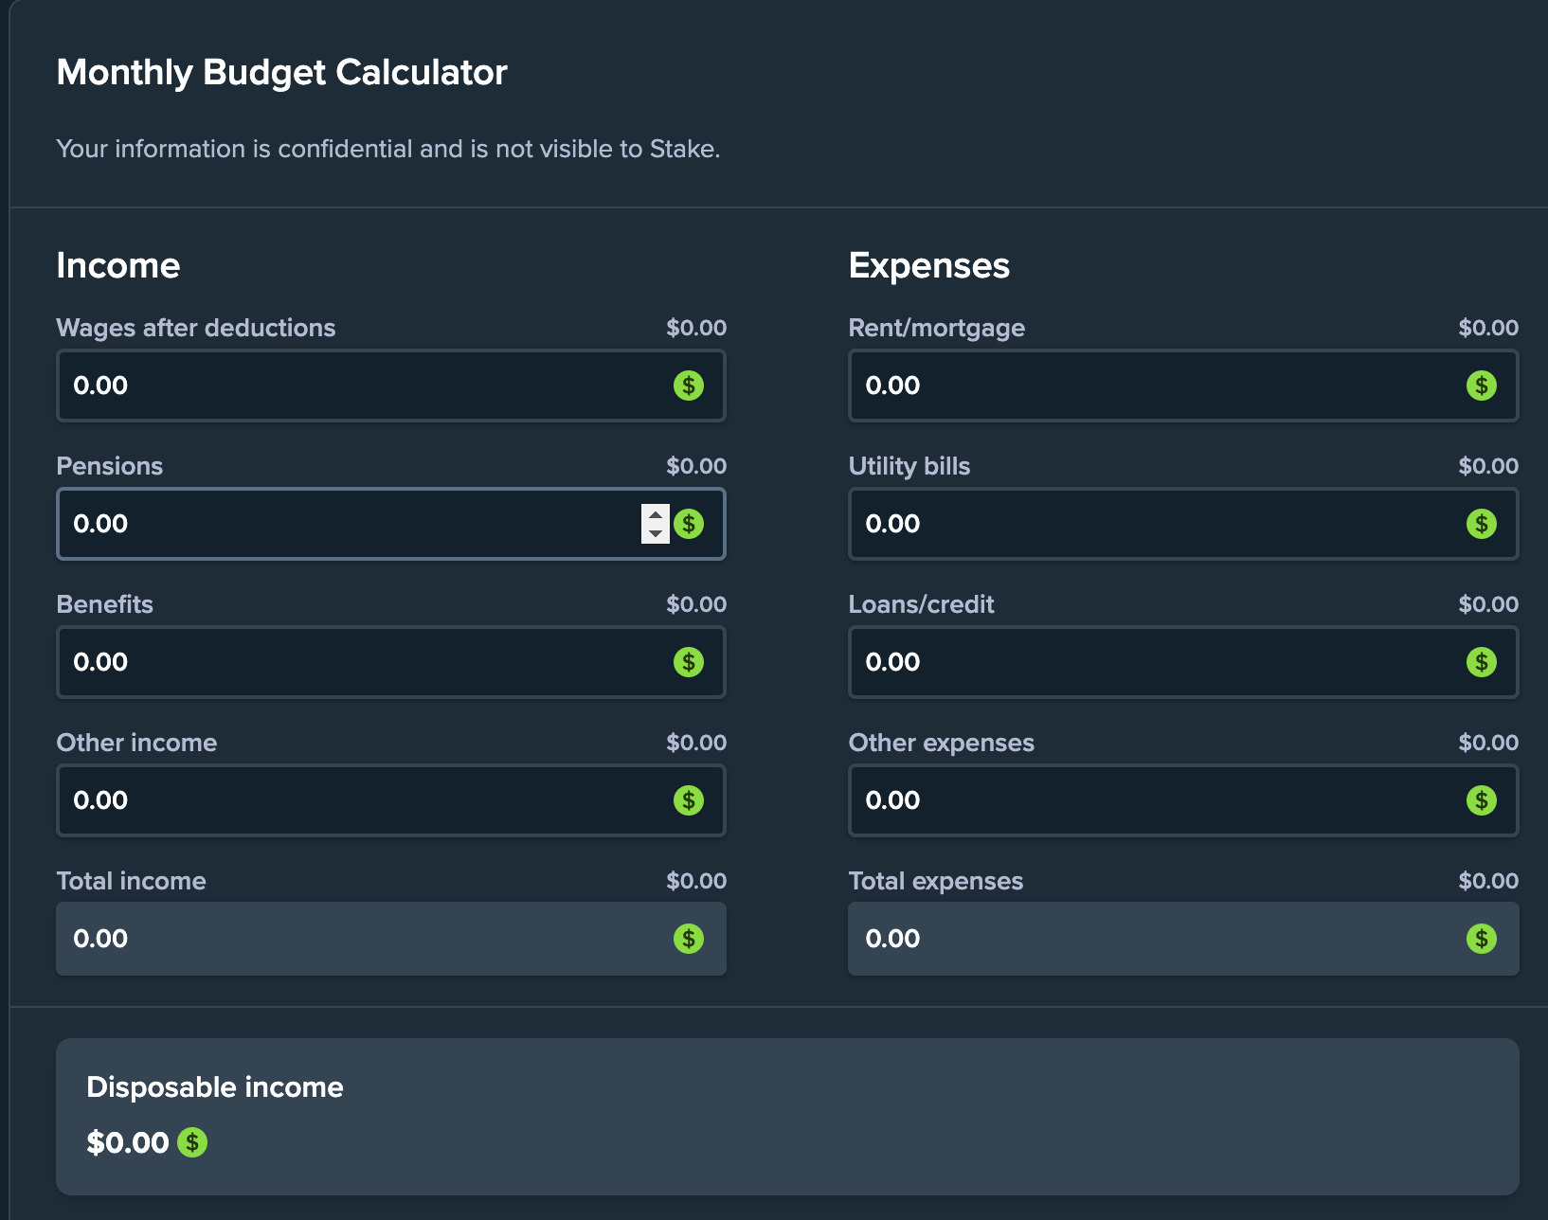Click the dollar icon in Total expenses field
The image size is (1548, 1220).
coord(1481,939)
